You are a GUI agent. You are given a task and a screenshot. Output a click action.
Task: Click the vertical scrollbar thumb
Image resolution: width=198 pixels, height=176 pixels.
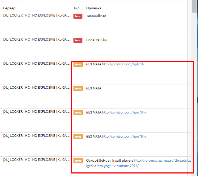pyautogui.click(x=194, y=6)
